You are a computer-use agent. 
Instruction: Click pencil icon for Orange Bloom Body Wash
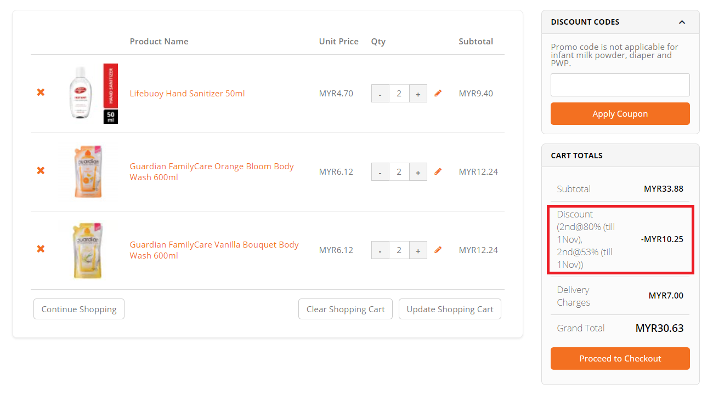(x=438, y=172)
